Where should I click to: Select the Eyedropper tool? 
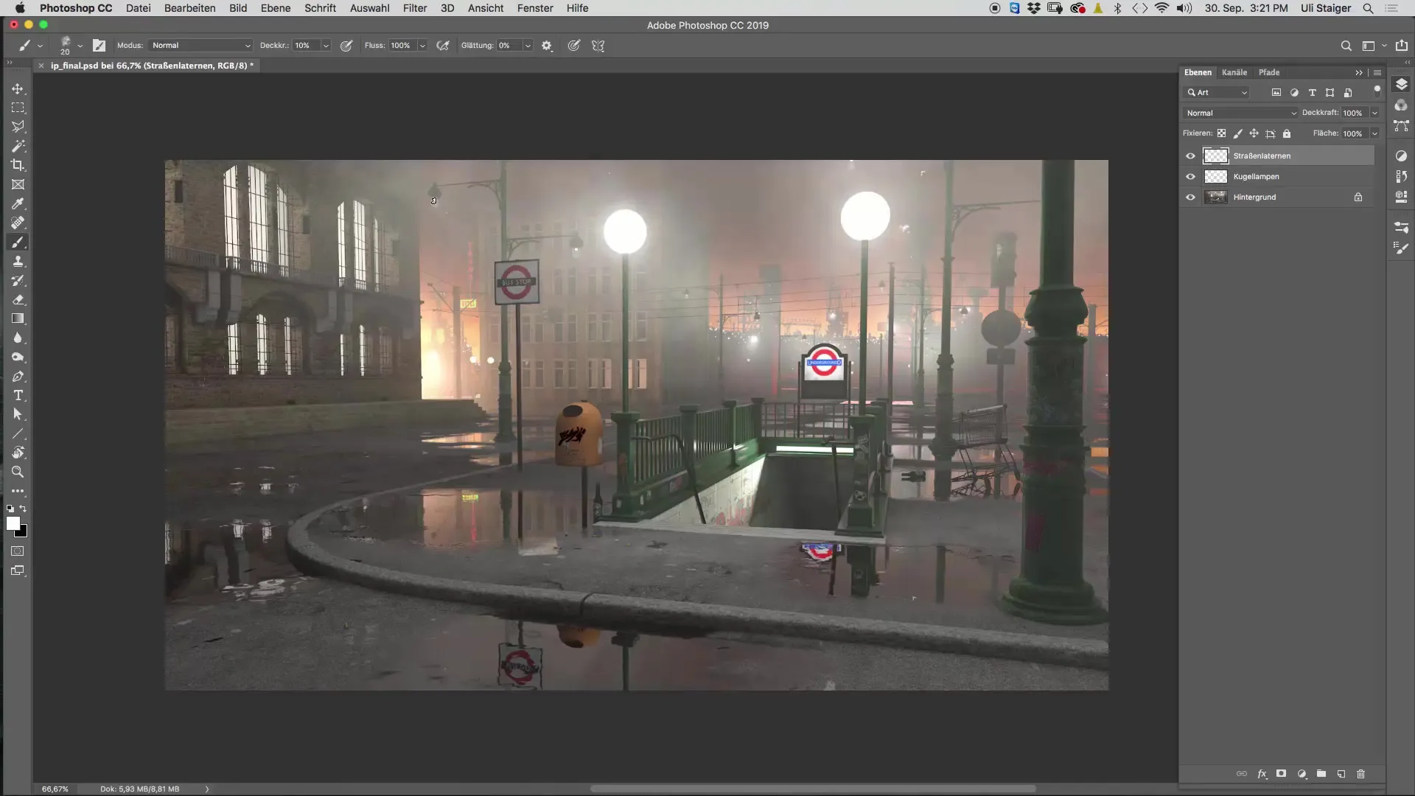pos(18,203)
